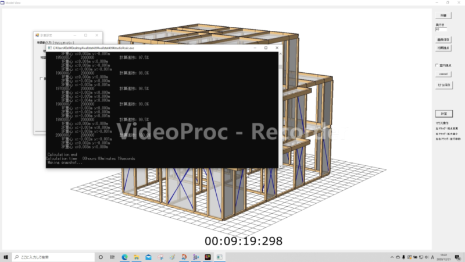Click the Model View window title icon

tap(2, 3)
